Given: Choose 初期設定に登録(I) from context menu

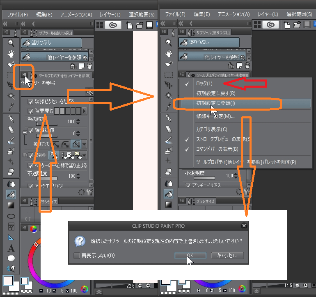Looking at the screenshot, I should click(x=245, y=103).
